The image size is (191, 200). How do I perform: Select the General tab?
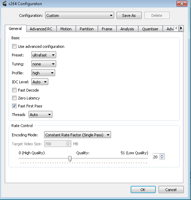click(16, 29)
